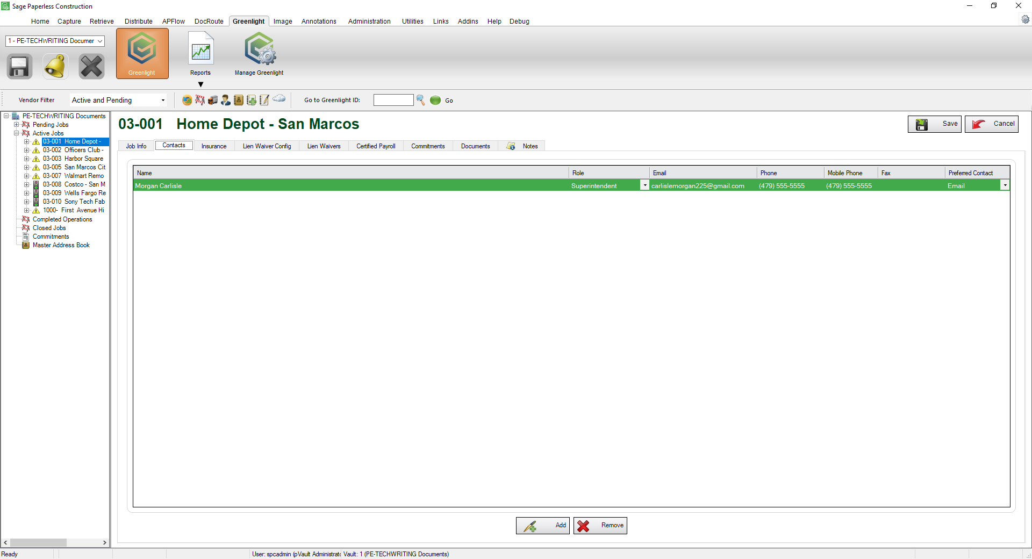Switch to the Certified Payroll tab

[376, 146]
